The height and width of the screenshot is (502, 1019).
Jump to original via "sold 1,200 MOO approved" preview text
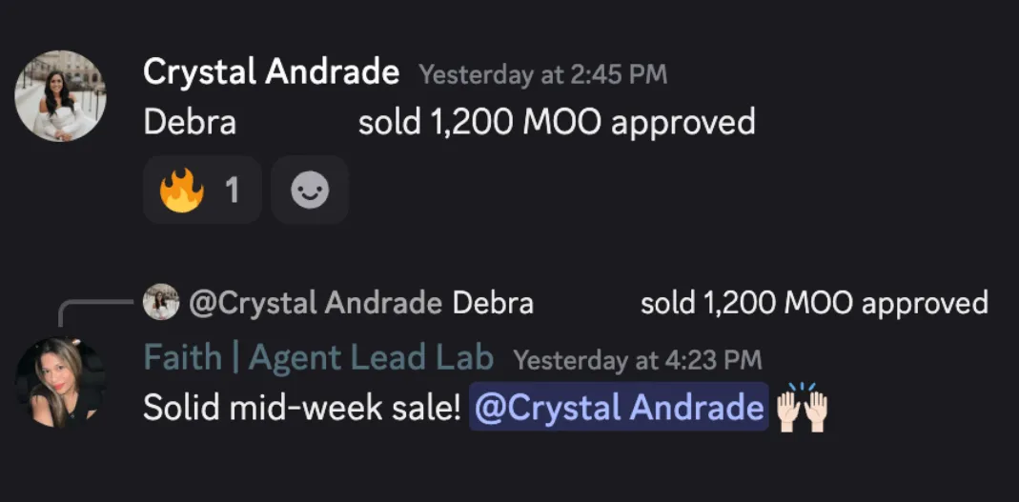(x=813, y=304)
